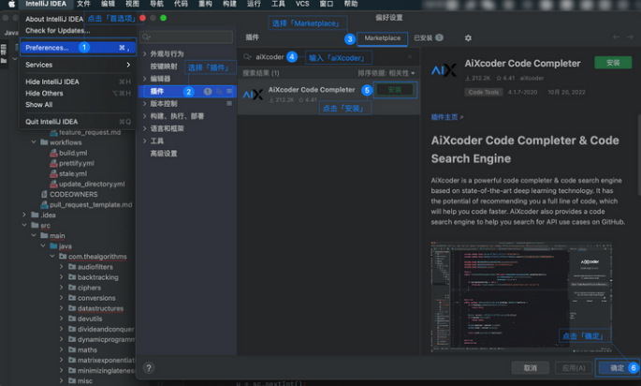Expand the 构建、执行、部署 settings group

point(145,116)
